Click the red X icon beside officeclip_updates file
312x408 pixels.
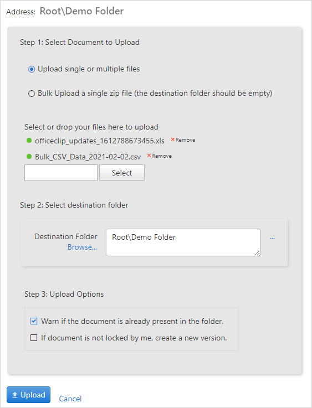tap(172, 140)
